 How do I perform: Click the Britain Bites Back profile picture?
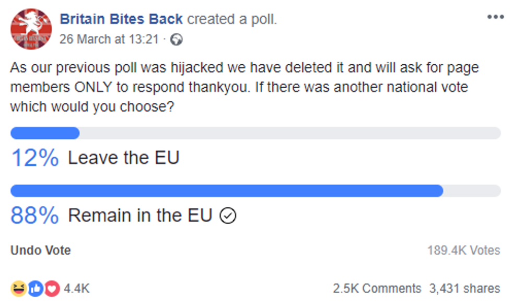[31, 29]
